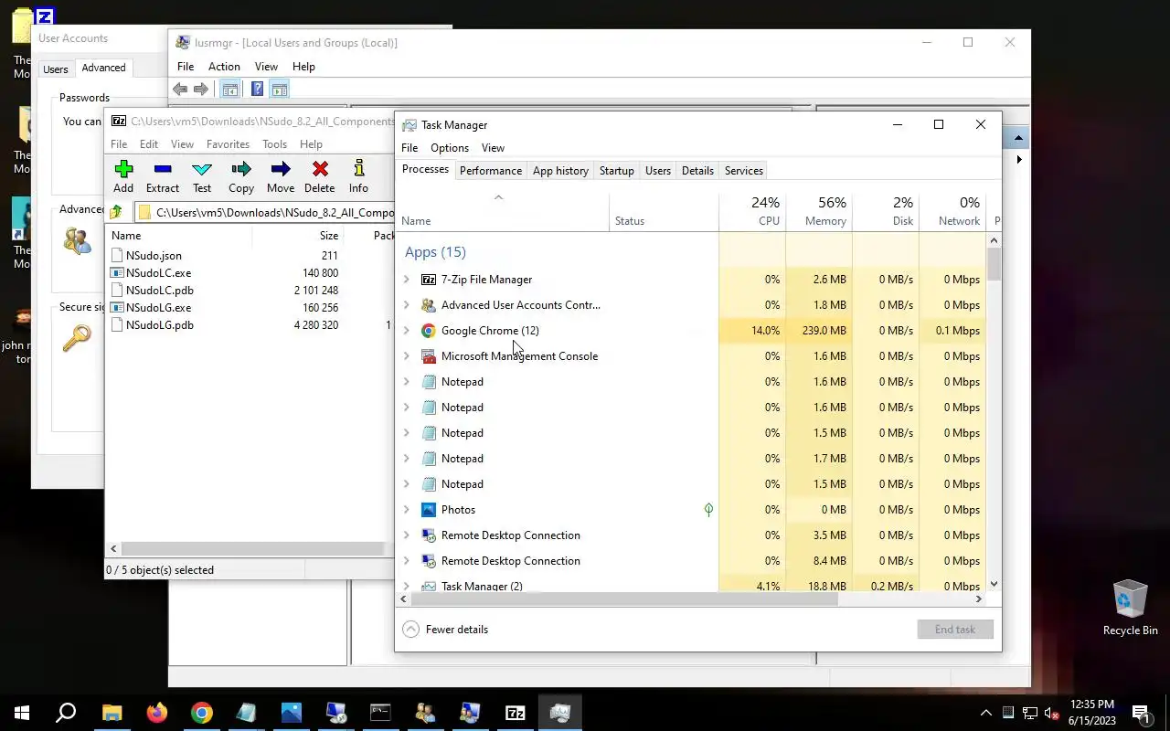
Task: Click the Task Manager taskbar icon
Action: coord(560,713)
